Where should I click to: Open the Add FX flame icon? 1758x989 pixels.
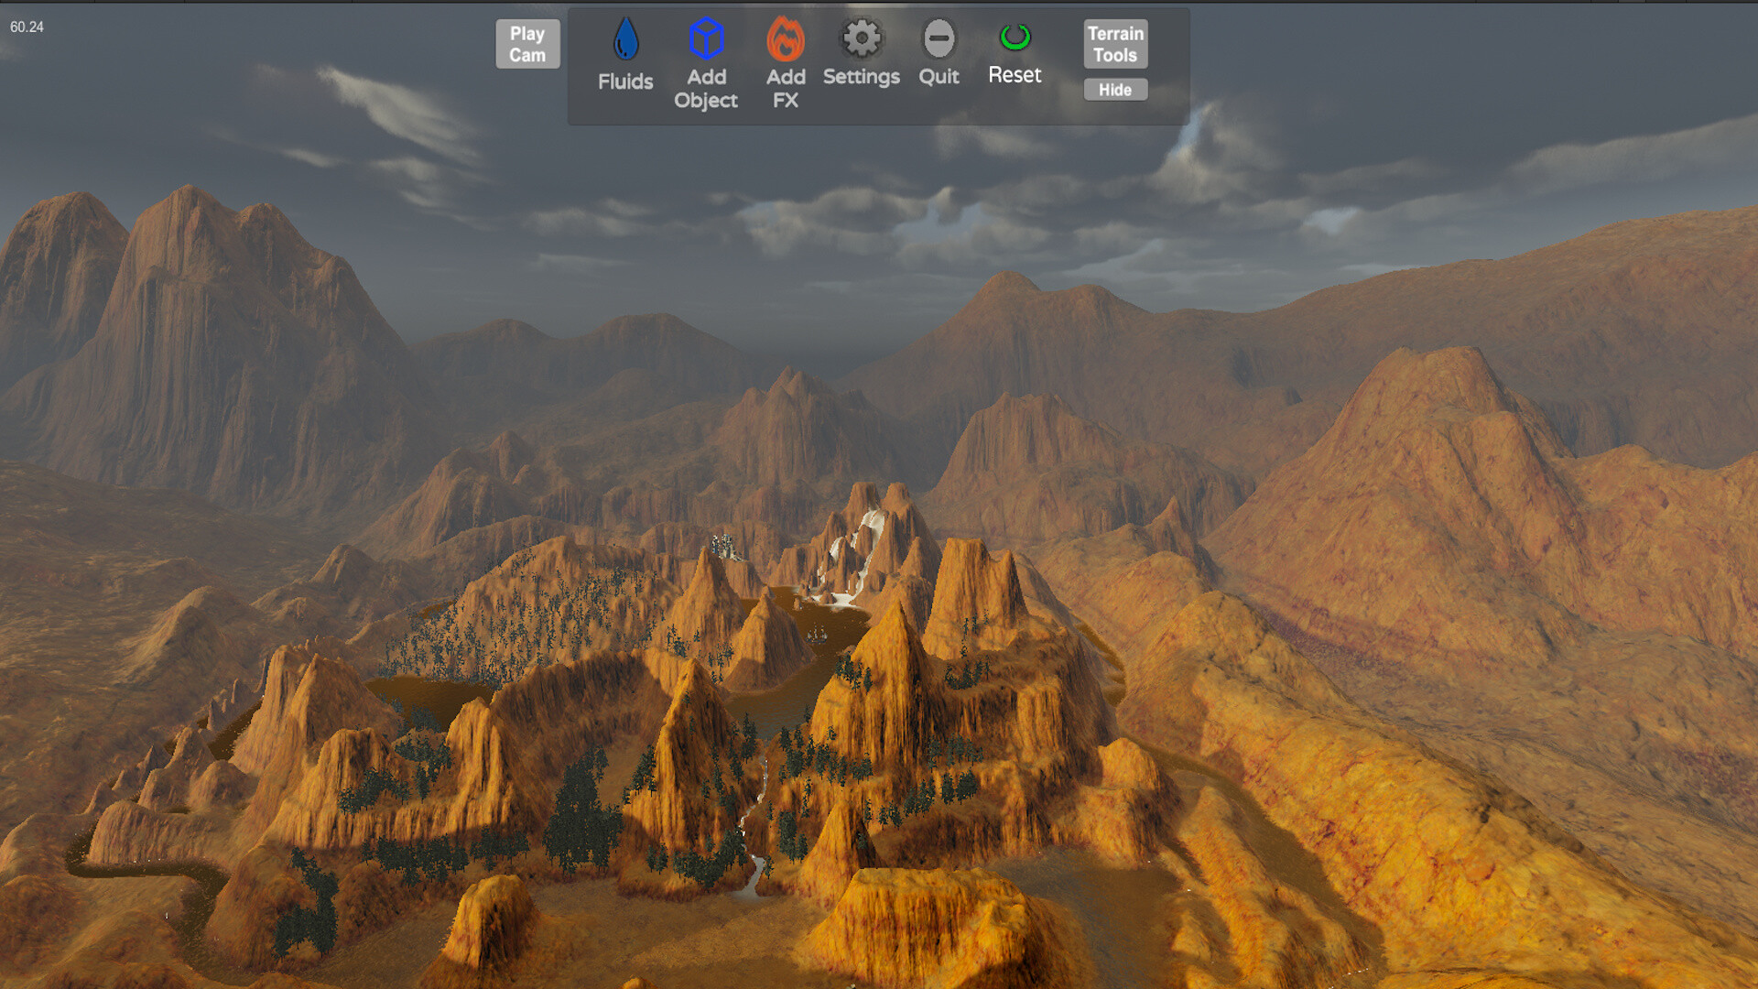785,39
